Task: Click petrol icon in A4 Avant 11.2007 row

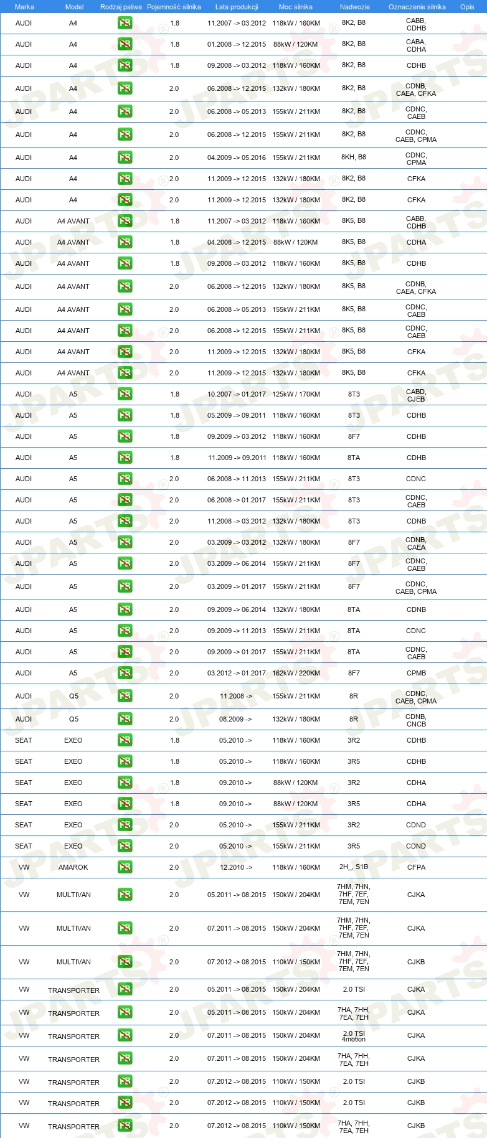Action: point(125,221)
